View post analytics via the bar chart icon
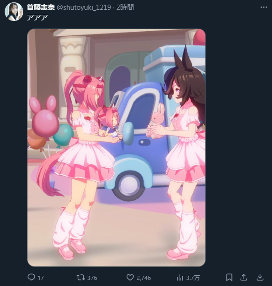Viewport: 272px width, 286px height. tap(180, 278)
